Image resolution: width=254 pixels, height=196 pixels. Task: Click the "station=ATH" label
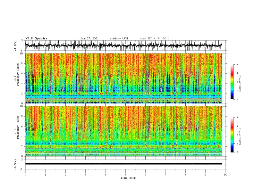pyautogui.click(x=119, y=38)
